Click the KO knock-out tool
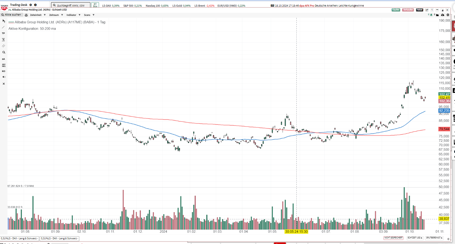The width and height of the screenshot is (455, 244). pos(4,71)
